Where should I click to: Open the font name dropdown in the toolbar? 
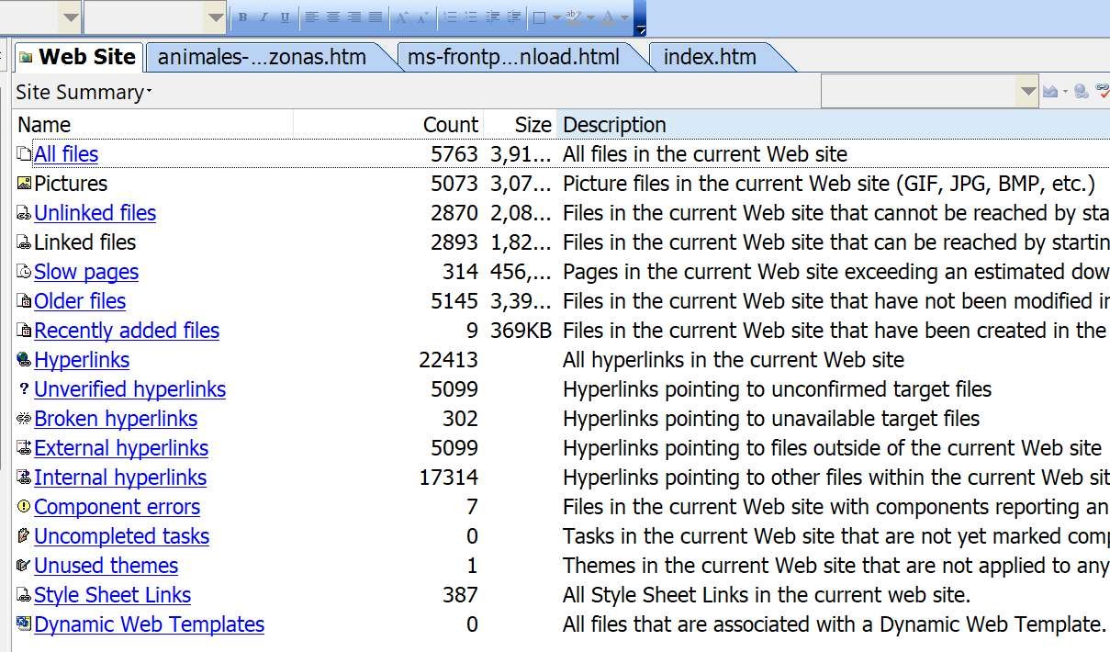pyautogui.click(x=216, y=17)
